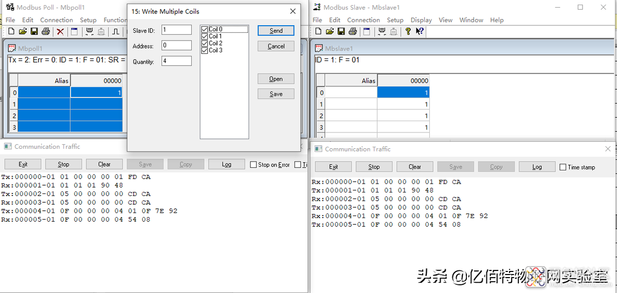Screen dimensions: 617x293
Task: Click Save disk icon in Modbus Poll toolbar
Action: (x=34, y=32)
